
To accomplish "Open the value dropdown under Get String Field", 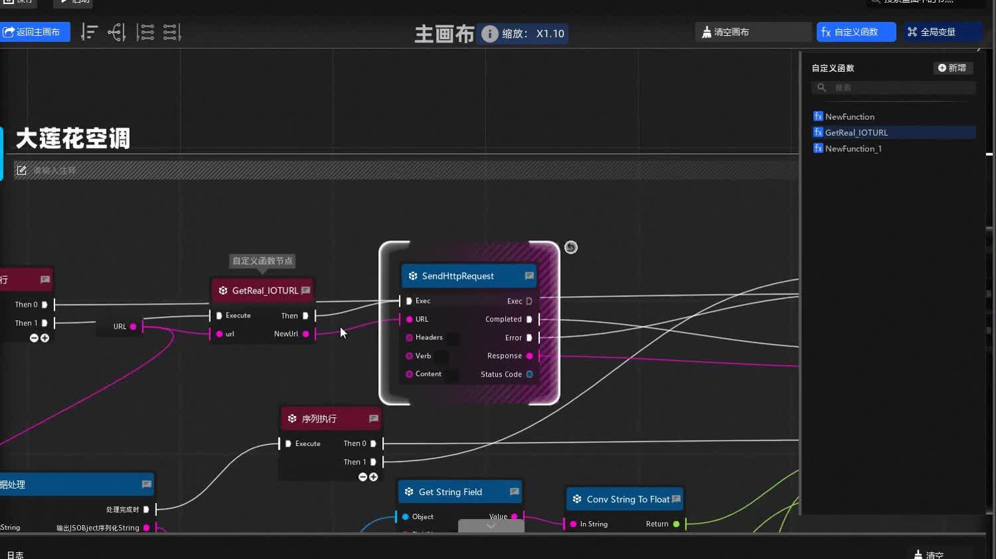I will (x=491, y=525).
